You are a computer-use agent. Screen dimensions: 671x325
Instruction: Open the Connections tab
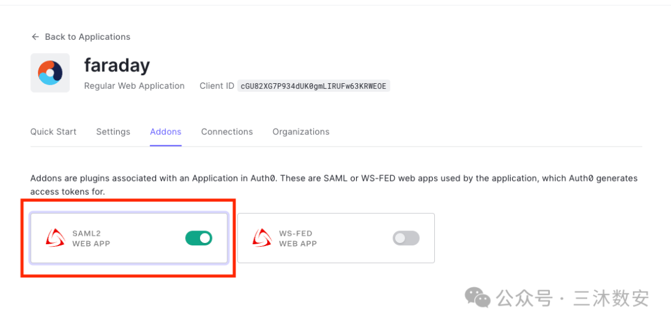(x=227, y=132)
